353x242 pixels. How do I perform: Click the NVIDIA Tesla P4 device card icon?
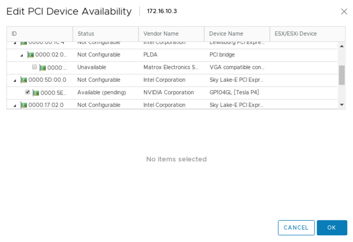pos(36,93)
